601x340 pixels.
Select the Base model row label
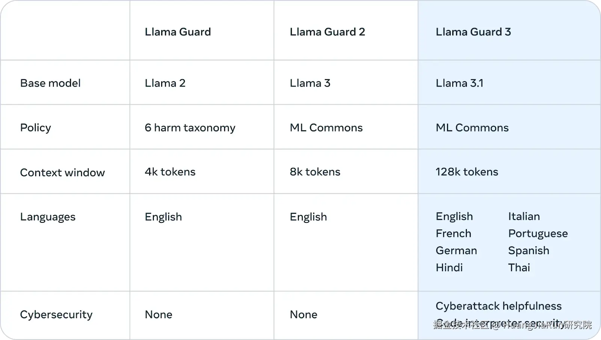[x=50, y=83]
